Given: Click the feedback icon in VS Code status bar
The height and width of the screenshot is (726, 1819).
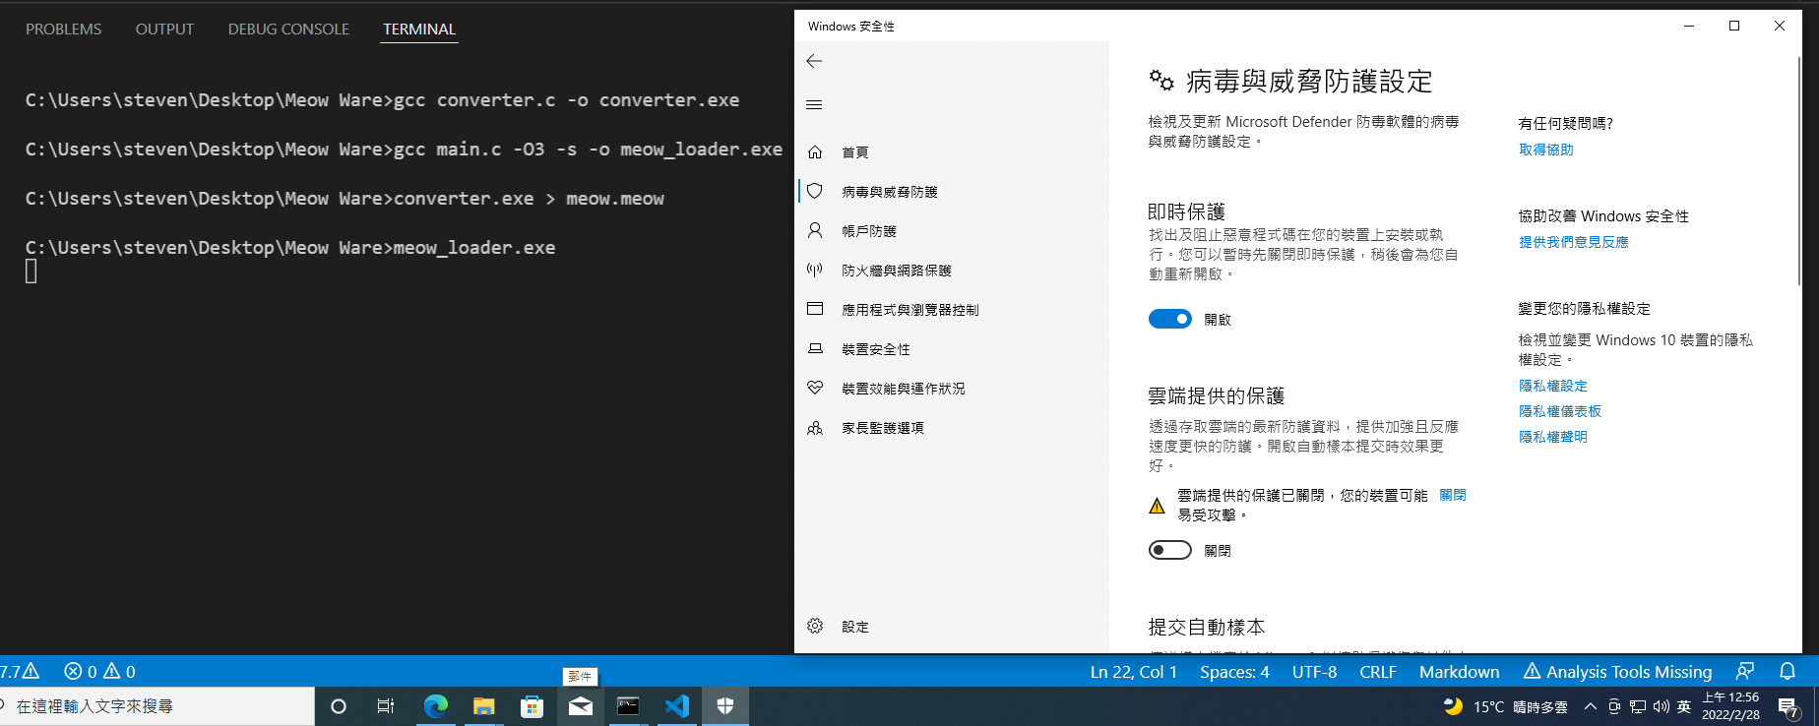Looking at the screenshot, I should tap(1745, 671).
